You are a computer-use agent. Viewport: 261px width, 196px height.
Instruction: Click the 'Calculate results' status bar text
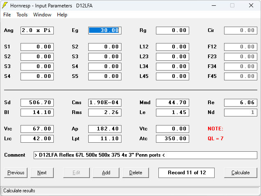pyautogui.click(x=19, y=191)
